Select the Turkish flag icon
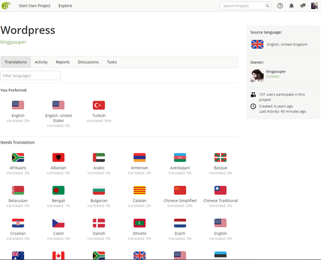This screenshot has height=260, width=321. coord(99,105)
